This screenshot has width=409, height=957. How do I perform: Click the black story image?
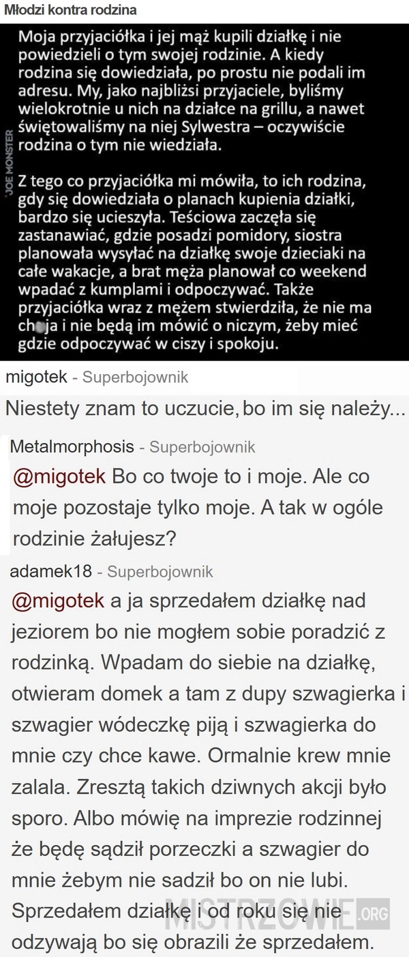click(x=204, y=192)
